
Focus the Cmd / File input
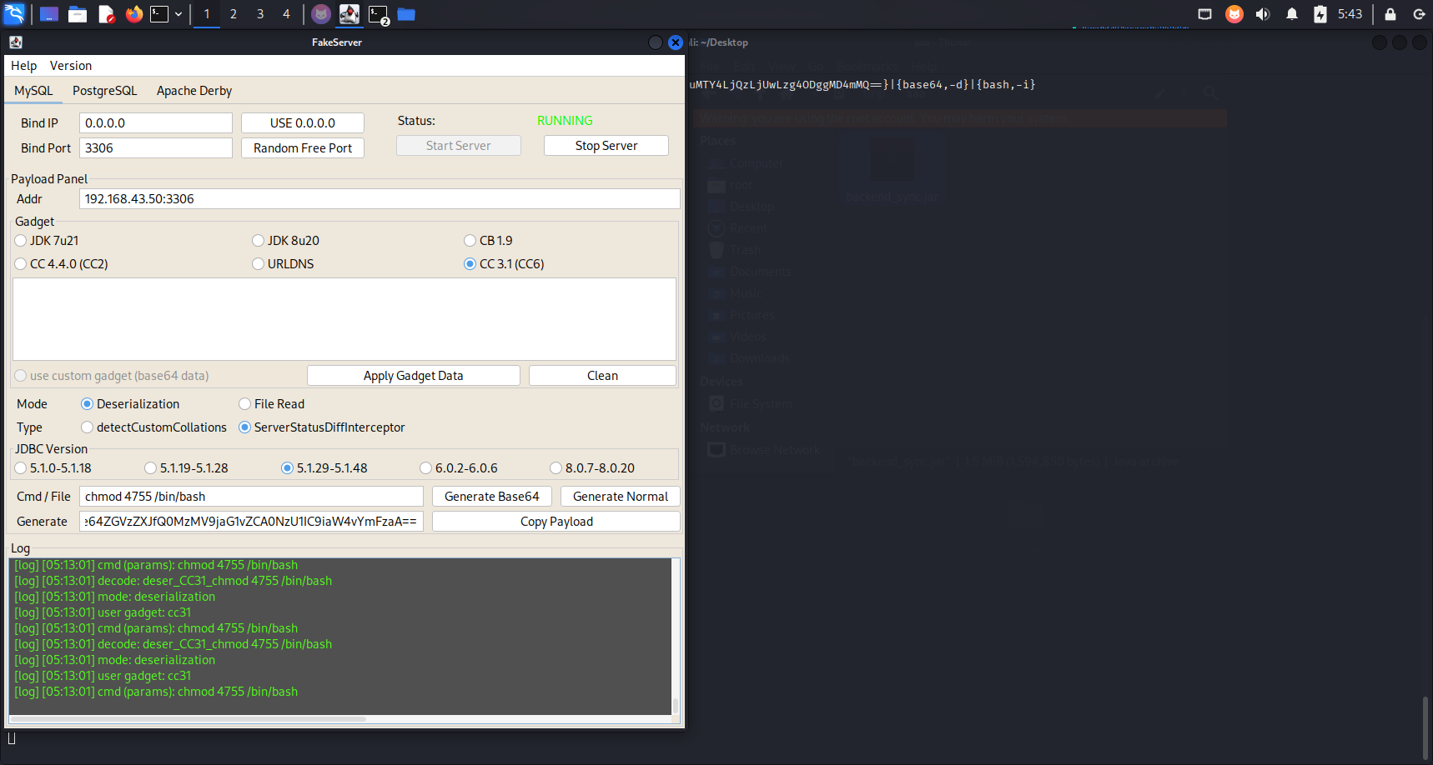tap(251, 497)
